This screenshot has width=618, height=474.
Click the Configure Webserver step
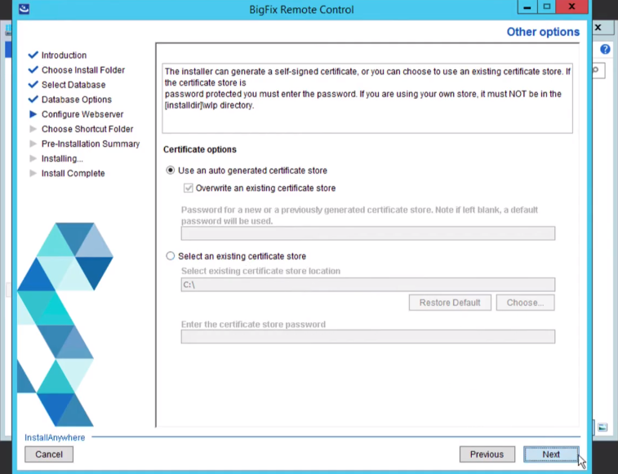point(82,114)
